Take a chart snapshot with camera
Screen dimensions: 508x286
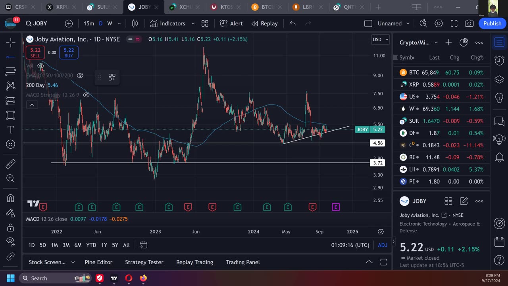pyautogui.click(x=469, y=23)
